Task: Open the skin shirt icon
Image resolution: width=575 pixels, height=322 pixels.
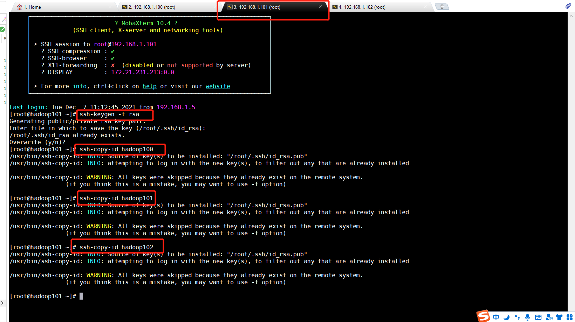Action: pos(559,317)
